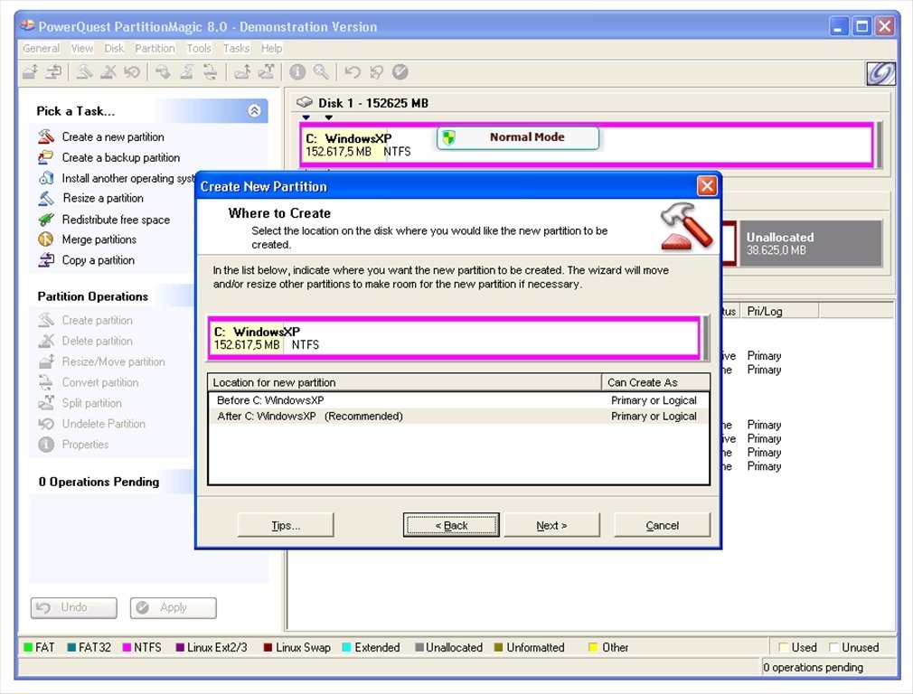
Task: Click the PowerQuest logo icon in toolbar
Action: tap(881, 74)
